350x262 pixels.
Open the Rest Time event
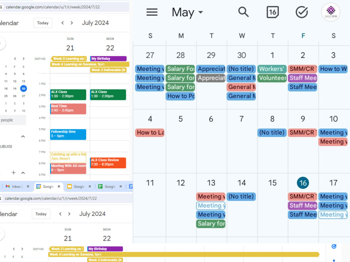coord(68,109)
